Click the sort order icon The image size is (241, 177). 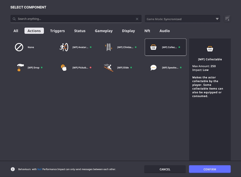pos(227,19)
